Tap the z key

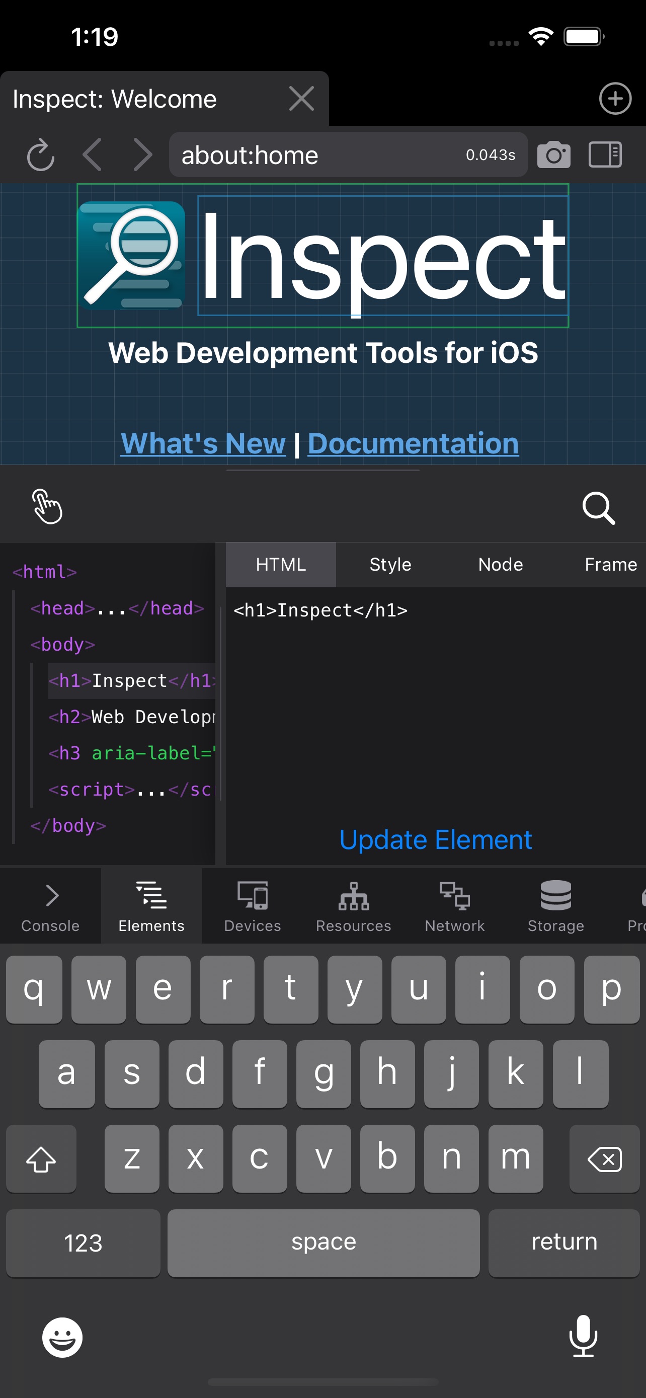click(x=132, y=1158)
